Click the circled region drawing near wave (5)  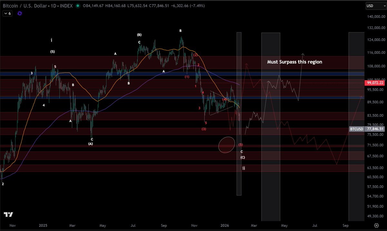tap(227, 145)
